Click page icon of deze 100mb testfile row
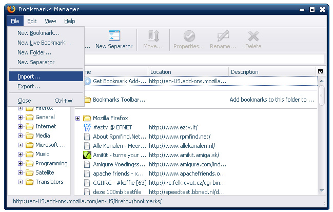The width and height of the screenshot is (333, 212). (87, 191)
